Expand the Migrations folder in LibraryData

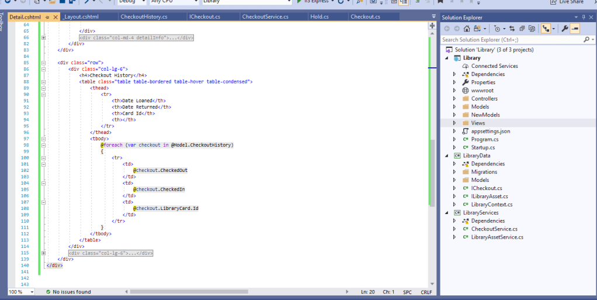coord(454,172)
